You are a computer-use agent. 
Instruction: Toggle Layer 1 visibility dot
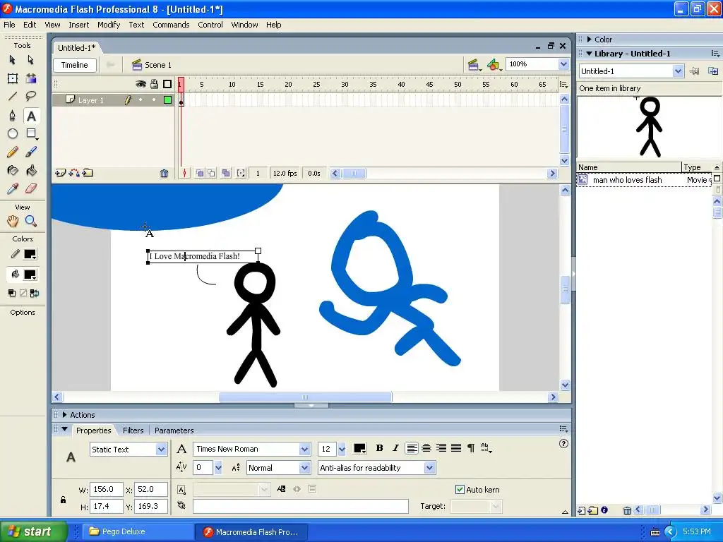point(141,100)
